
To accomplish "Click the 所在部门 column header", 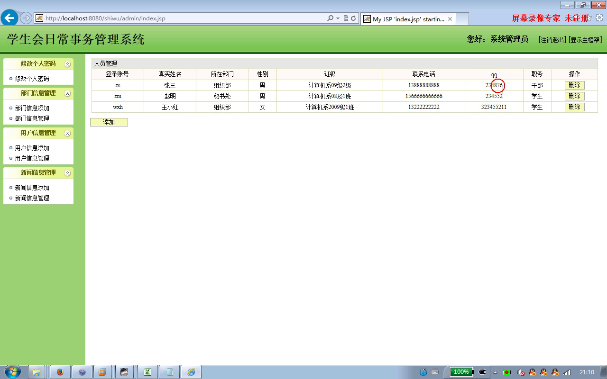I will [222, 74].
